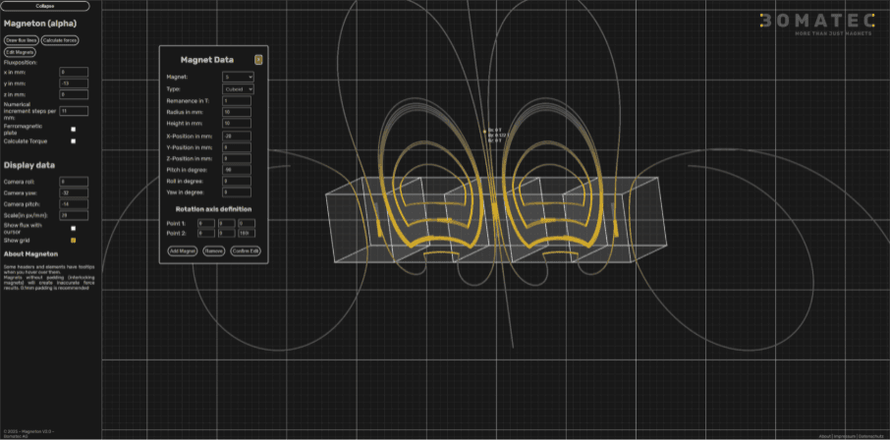Open Edit Magnets
This screenshot has height=440, width=890.
[20, 51]
